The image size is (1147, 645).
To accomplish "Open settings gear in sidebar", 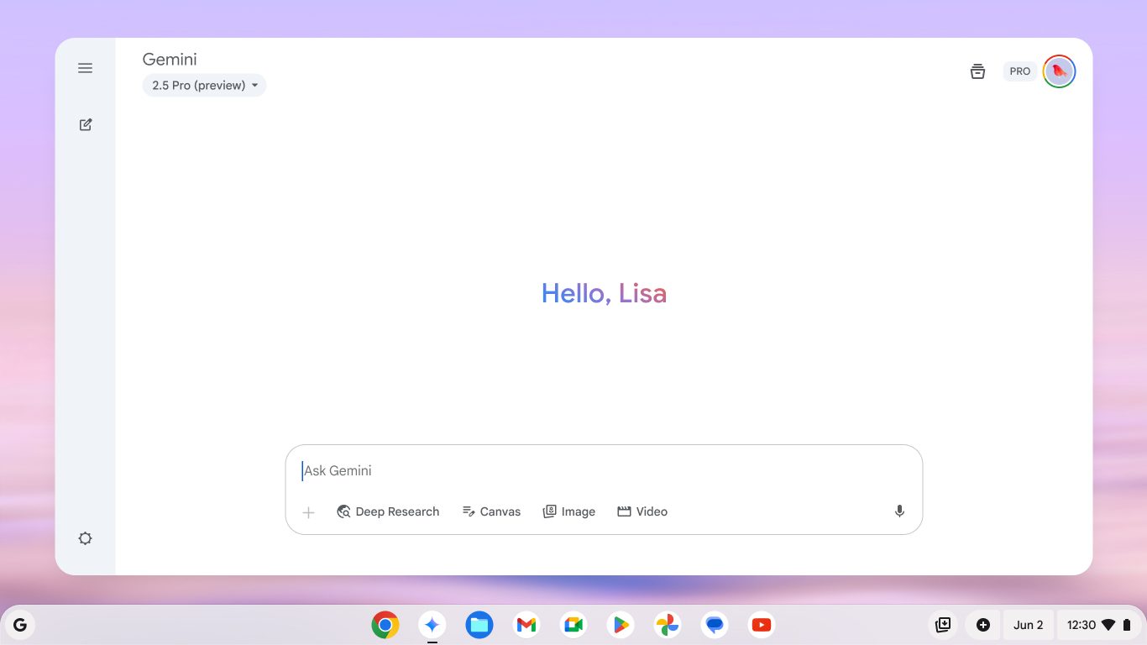I will 85,538.
